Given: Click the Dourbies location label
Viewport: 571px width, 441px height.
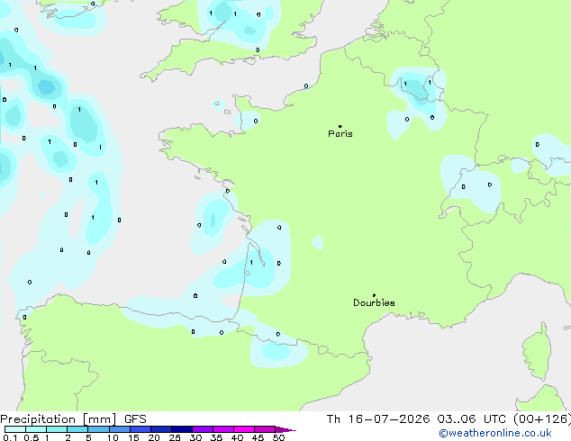Looking at the screenshot, I should pyautogui.click(x=374, y=302).
